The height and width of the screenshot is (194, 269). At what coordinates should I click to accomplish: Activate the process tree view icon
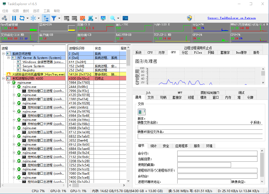(x=46, y=18)
